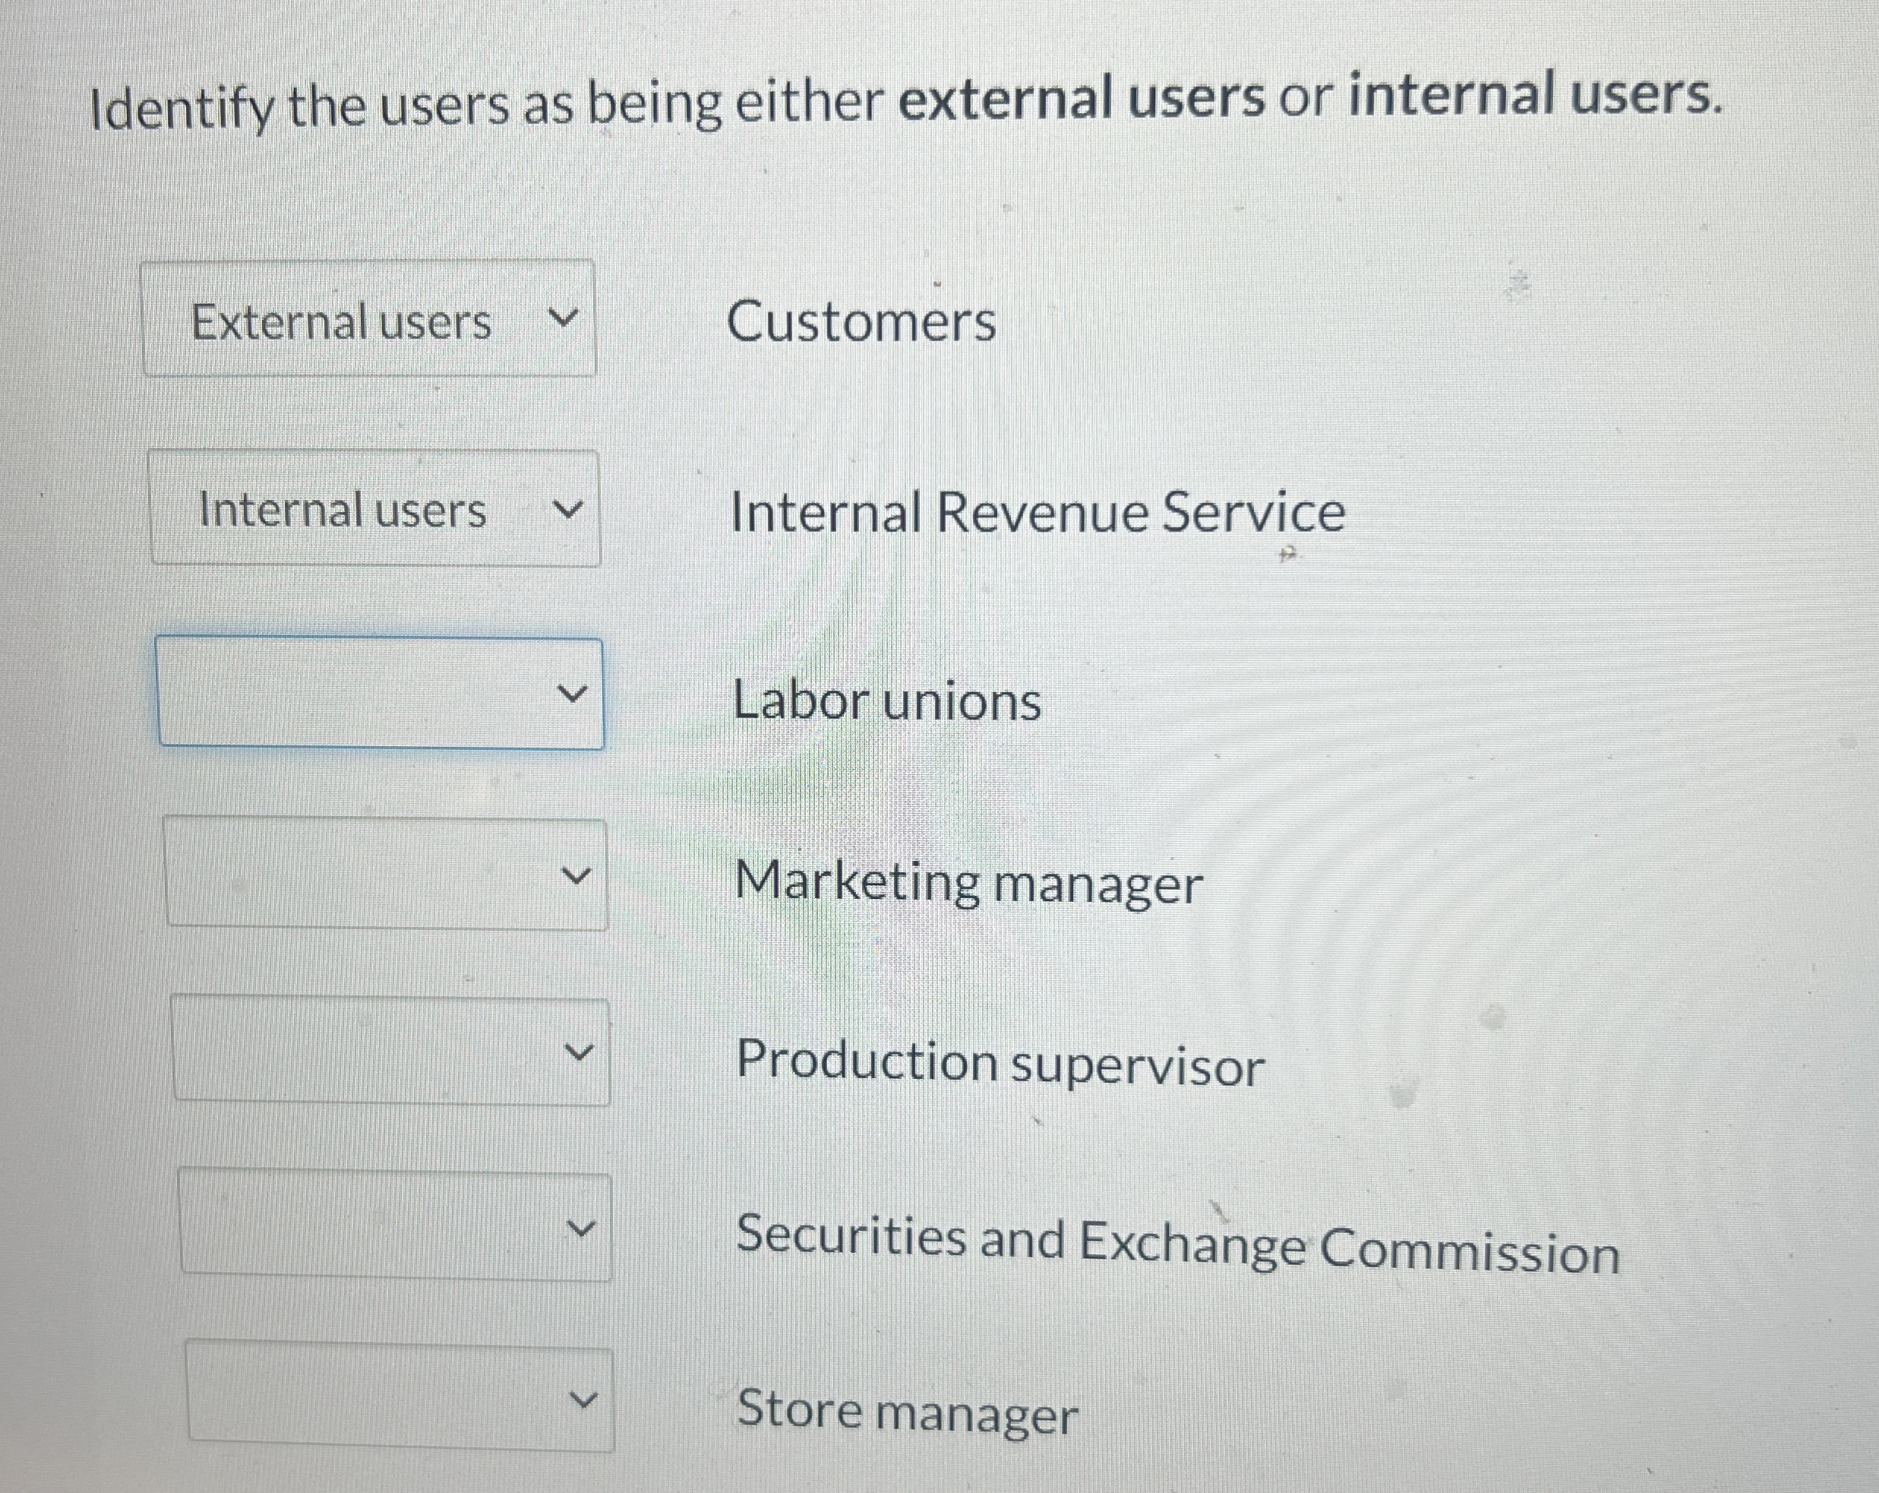Click the Internal Revenue Service label text
This screenshot has width=1879, height=1493.
pyautogui.click(x=1037, y=513)
